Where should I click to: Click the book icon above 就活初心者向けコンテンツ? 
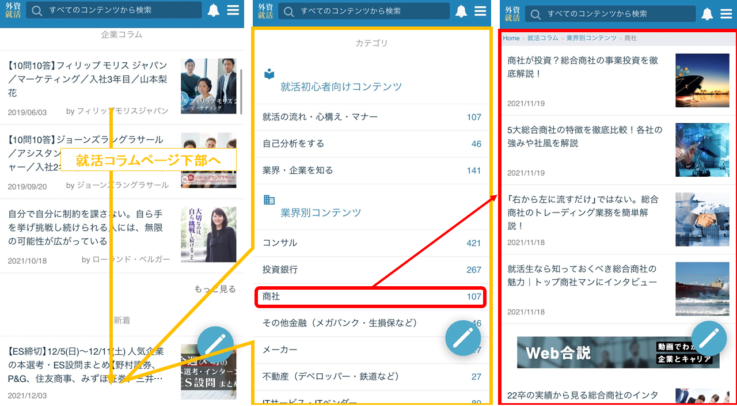269,74
